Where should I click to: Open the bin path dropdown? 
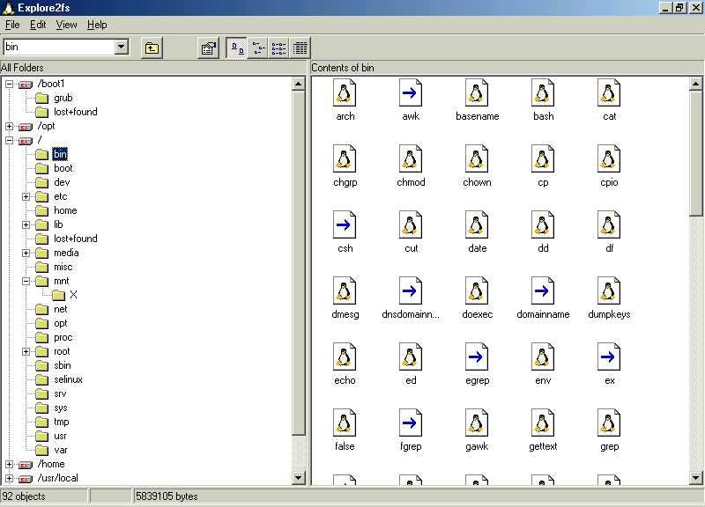click(121, 47)
